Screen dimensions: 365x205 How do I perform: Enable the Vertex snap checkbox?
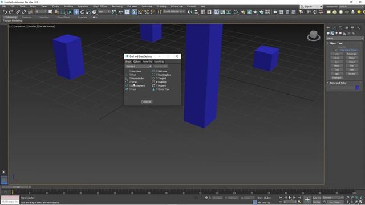coord(130,82)
